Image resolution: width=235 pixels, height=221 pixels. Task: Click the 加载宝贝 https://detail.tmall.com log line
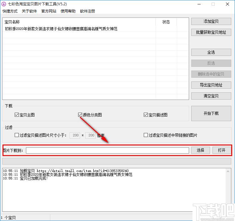(x=66, y=171)
